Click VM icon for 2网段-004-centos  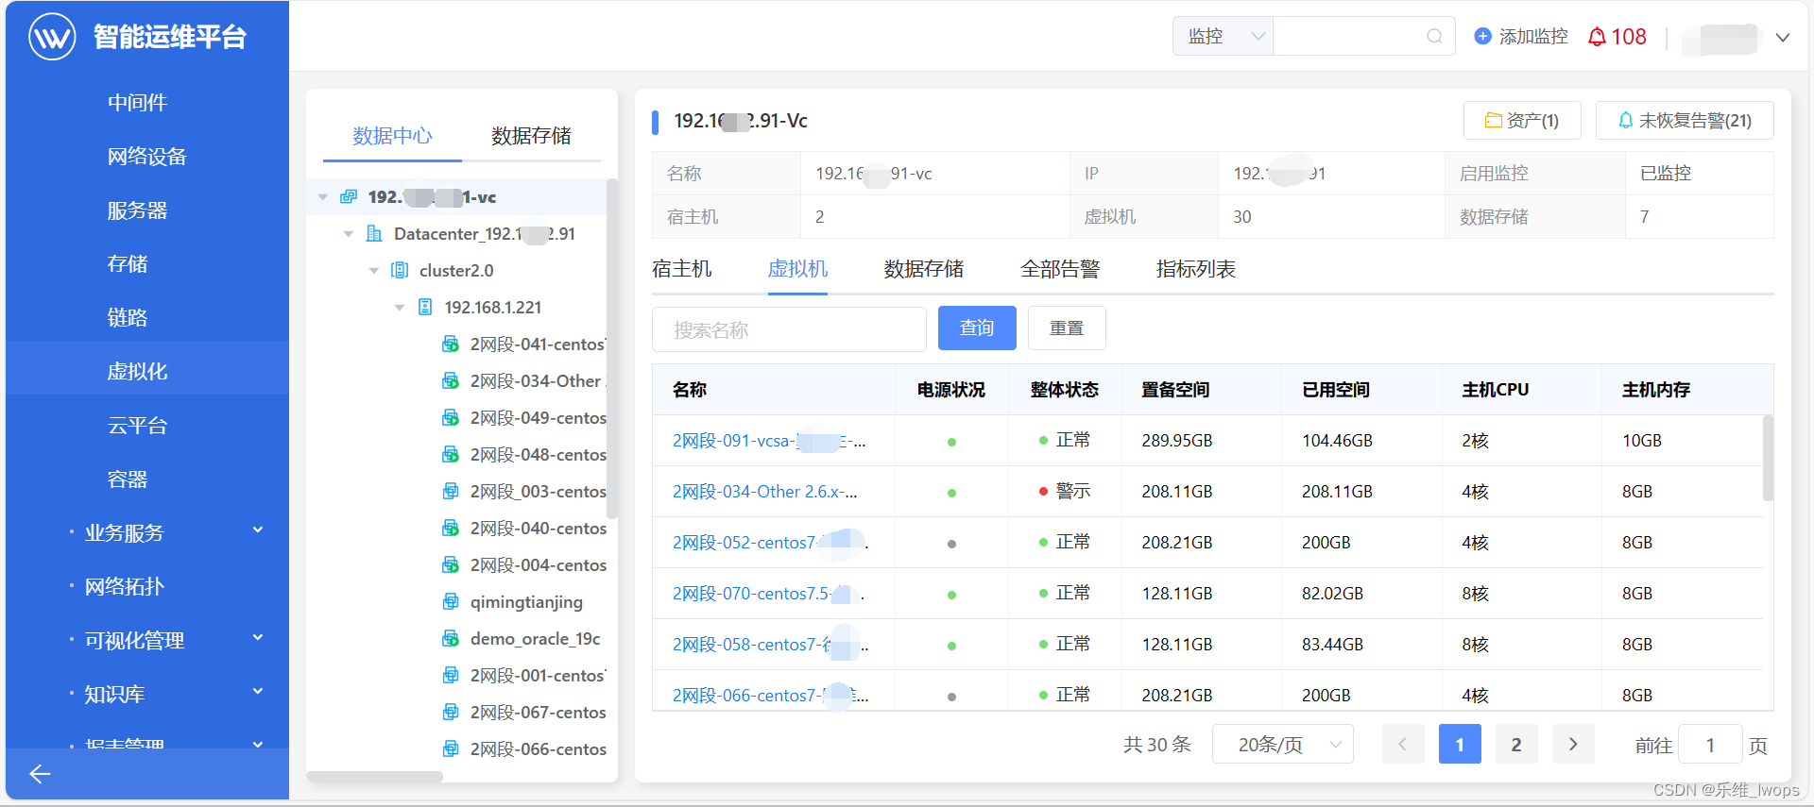(451, 564)
